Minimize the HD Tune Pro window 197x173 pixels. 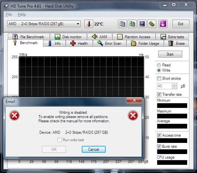pos(165,5)
